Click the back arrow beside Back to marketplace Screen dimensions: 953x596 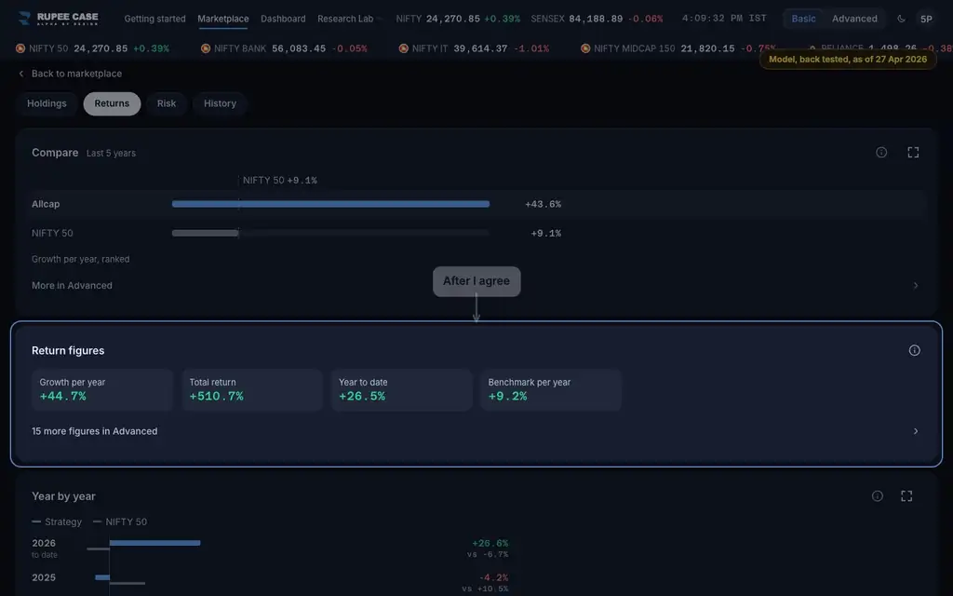21,74
